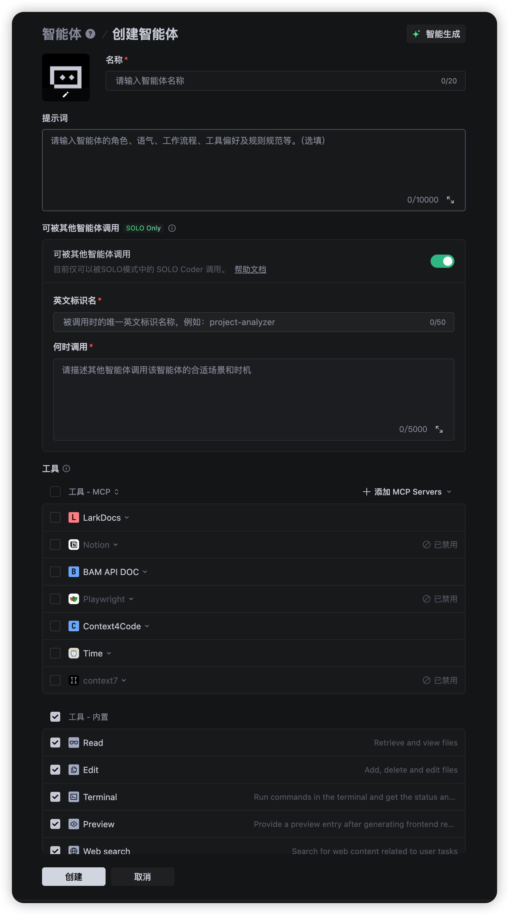Uncheck the Read tool checkbox
This screenshot has width=509, height=915.
click(55, 743)
